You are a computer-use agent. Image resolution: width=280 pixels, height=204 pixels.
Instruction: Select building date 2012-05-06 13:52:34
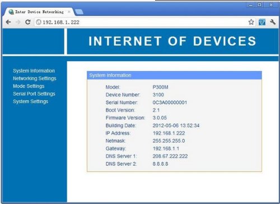[176, 126]
